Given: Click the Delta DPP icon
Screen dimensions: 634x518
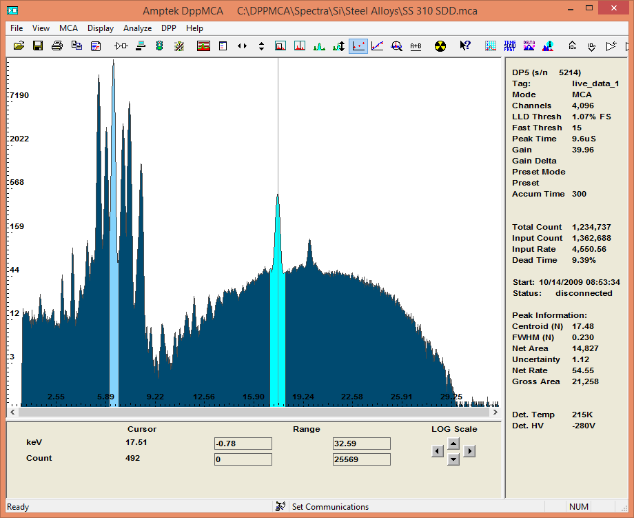Looking at the screenshot, I should [529, 46].
